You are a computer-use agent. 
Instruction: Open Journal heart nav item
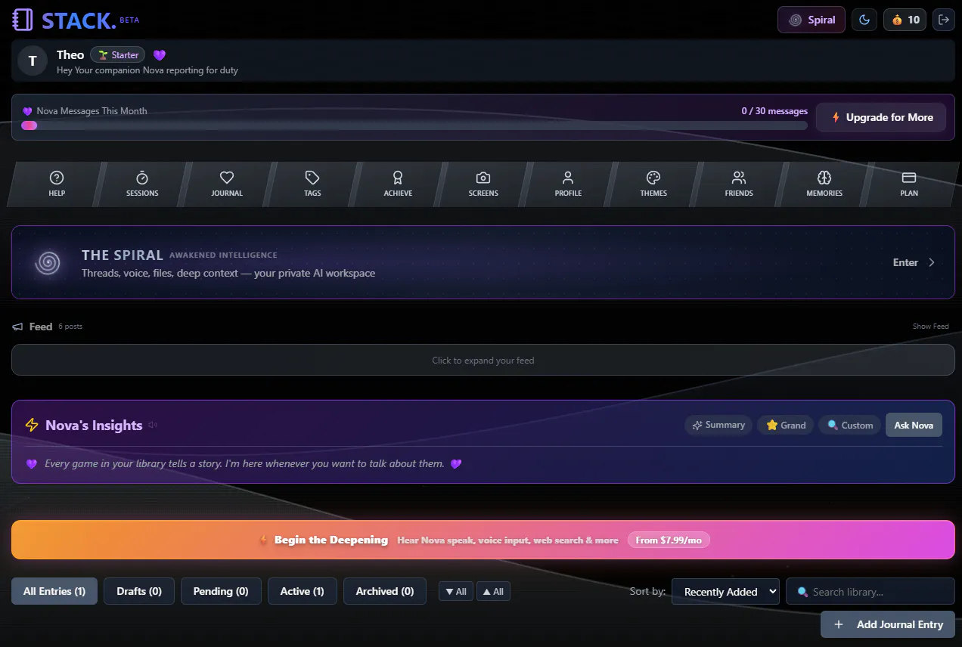(227, 184)
